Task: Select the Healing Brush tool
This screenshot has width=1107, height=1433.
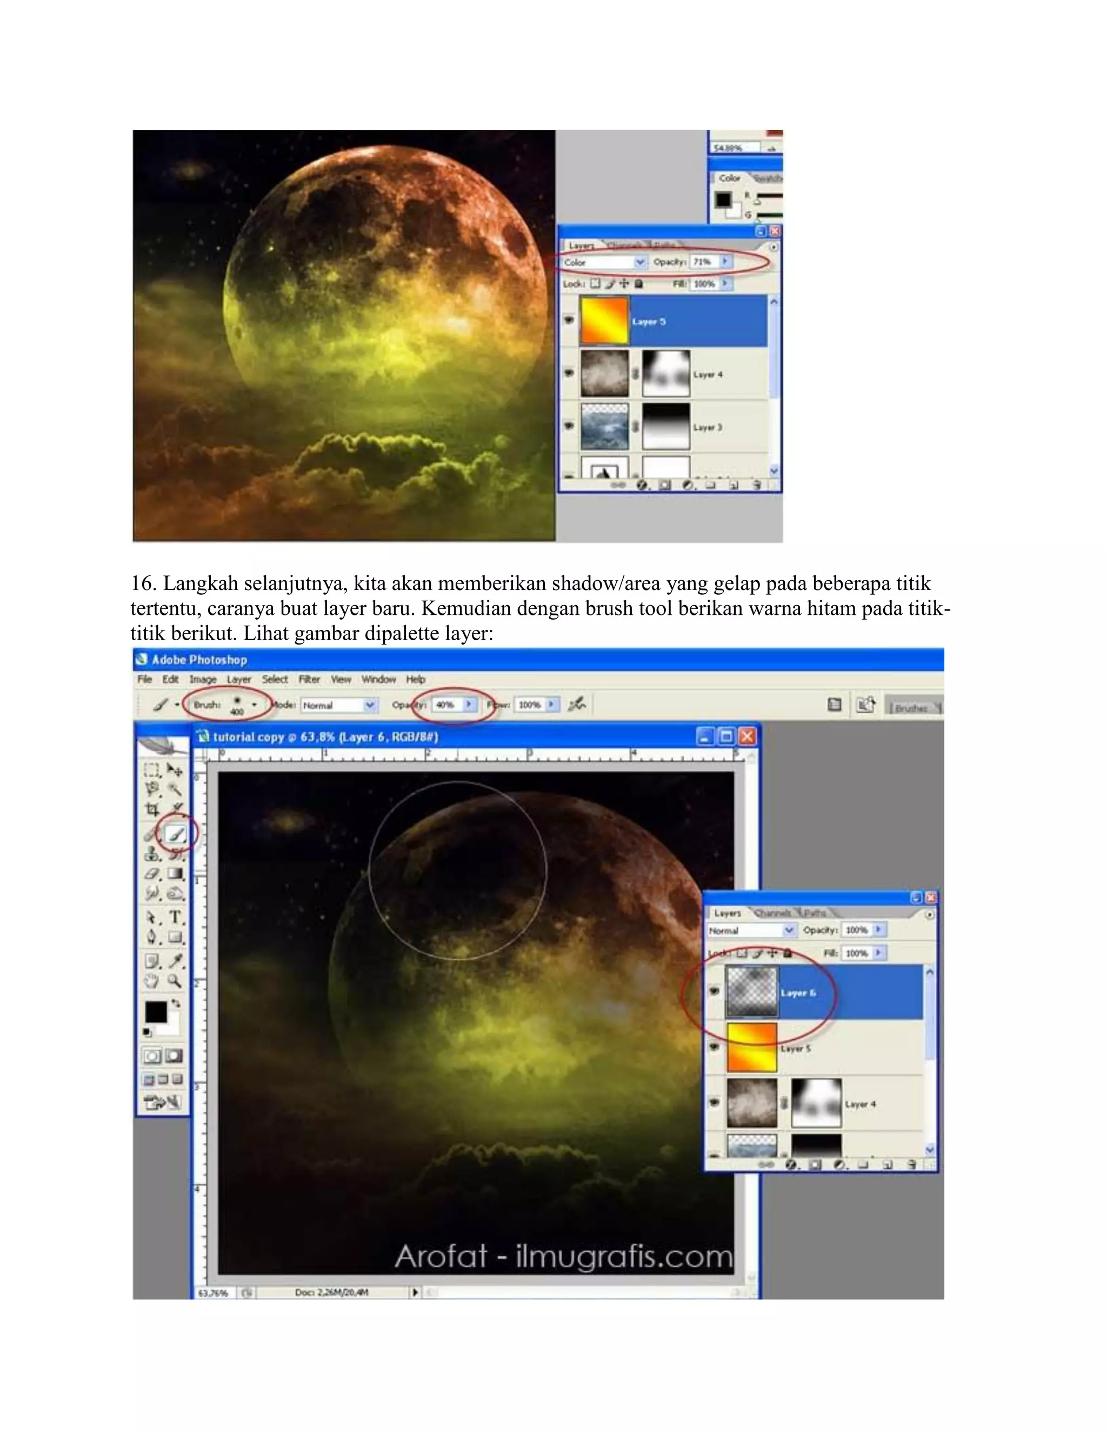Action: click(x=152, y=834)
